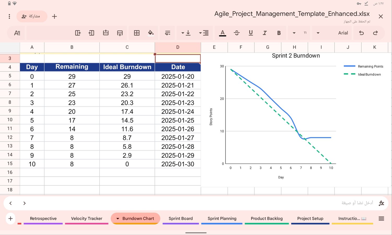
Task: Go to next cell with right arrow
Action: (x=24, y=203)
